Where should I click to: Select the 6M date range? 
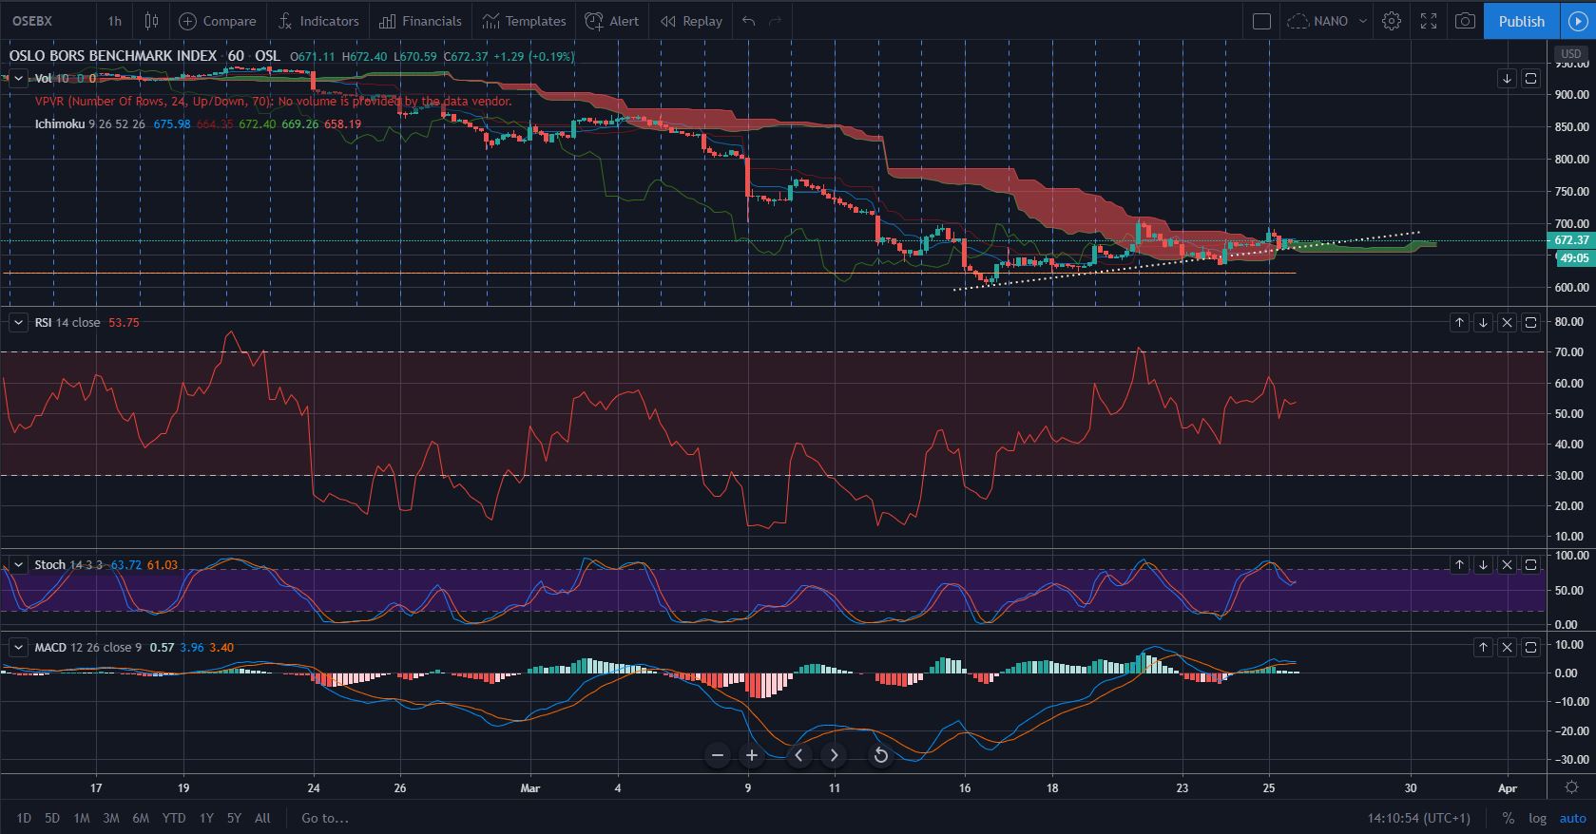click(x=141, y=818)
